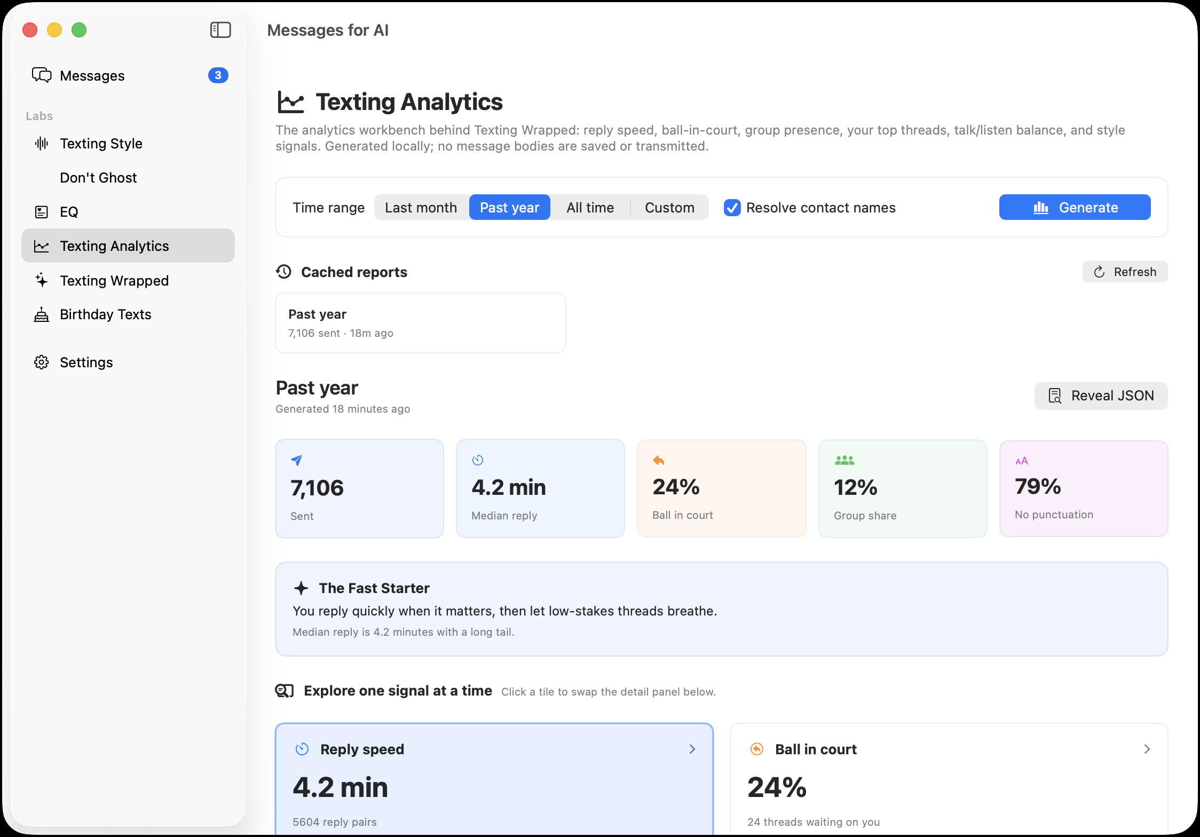Image resolution: width=1200 pixels, height=837 pixels.
Task: Open Birthday Texts in sidebar
Action: [x=128, y=314]
